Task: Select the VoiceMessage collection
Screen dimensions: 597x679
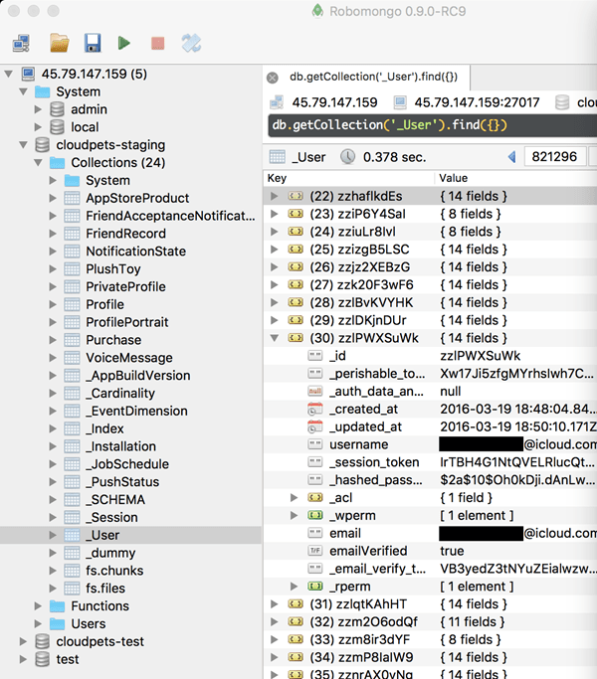Action: 128,358
